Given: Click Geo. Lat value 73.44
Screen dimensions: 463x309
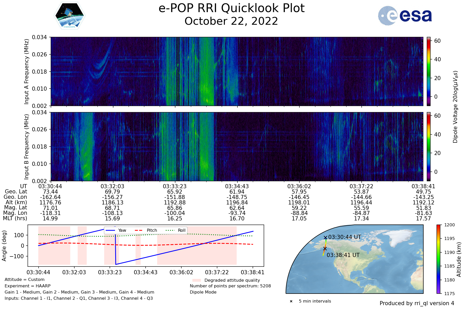Looking at the screenshot, I should tap(50, 192).
